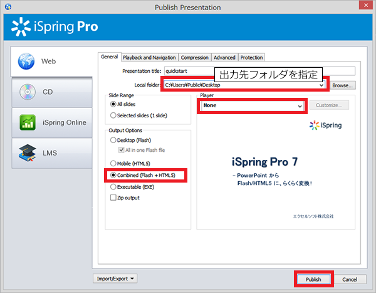Open the Playback and Navigation tab

(x=149, y=58)
